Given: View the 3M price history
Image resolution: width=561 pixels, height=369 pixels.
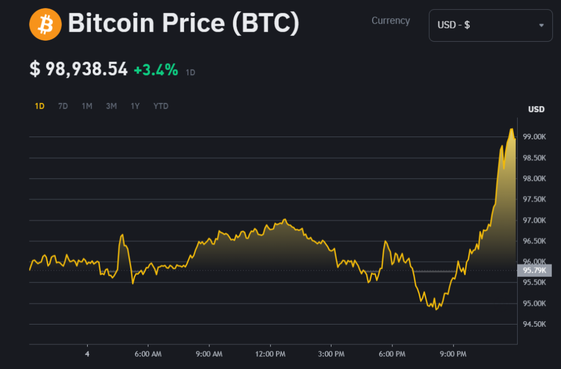Looking at the screenshot, I should [111, 106].
